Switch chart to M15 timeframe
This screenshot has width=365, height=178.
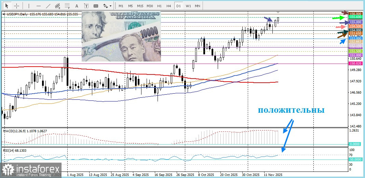coord(140,6)
